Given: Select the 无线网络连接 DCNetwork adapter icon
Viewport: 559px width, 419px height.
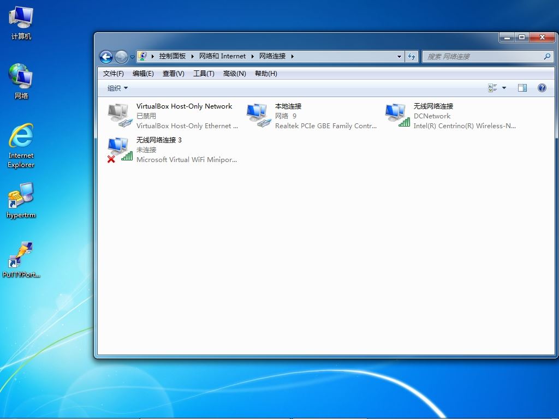Looking at the screenshot, I should 397,115.
